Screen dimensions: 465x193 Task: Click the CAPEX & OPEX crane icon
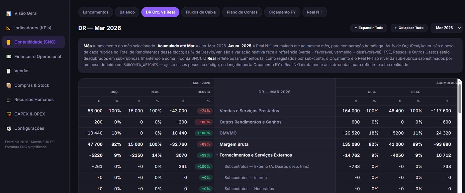click(x=9, y=114)
